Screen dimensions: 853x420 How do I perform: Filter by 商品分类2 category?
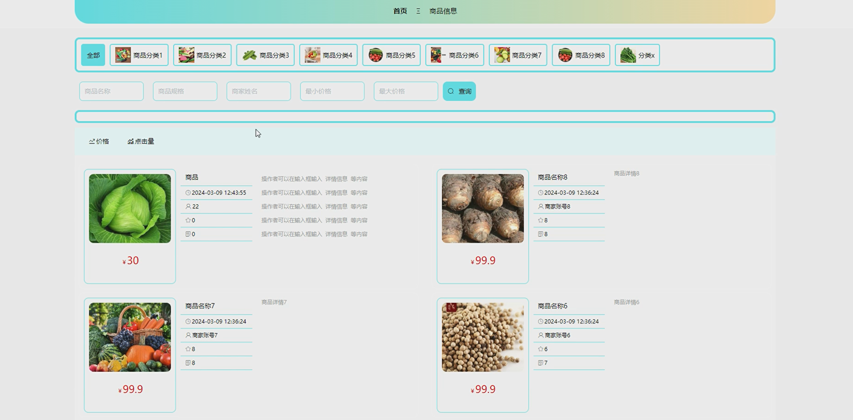[x=202, y=55]
